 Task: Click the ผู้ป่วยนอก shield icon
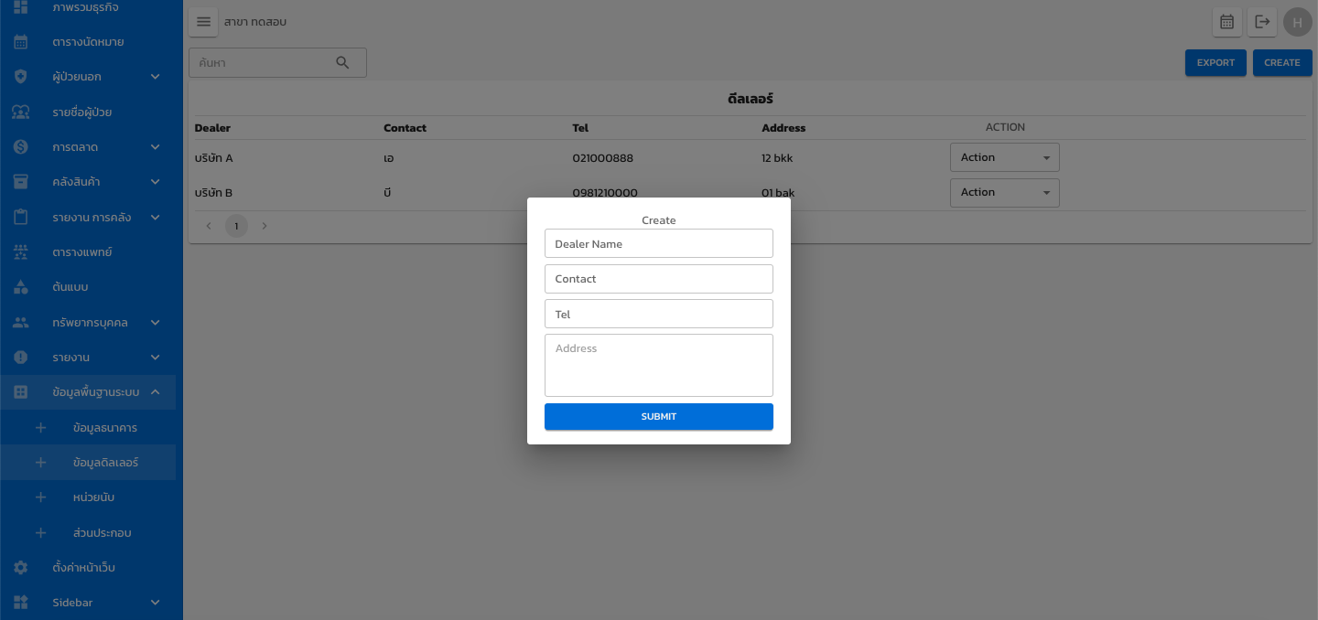point(20,77)
